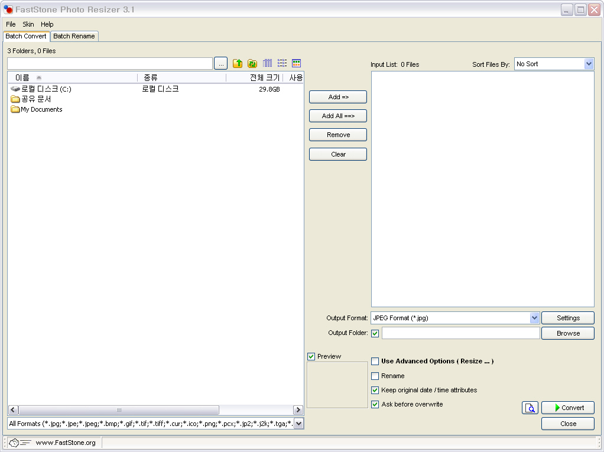Open output format Settings
This screenshot has width=604, height=452.
click(x=568, y=318)
